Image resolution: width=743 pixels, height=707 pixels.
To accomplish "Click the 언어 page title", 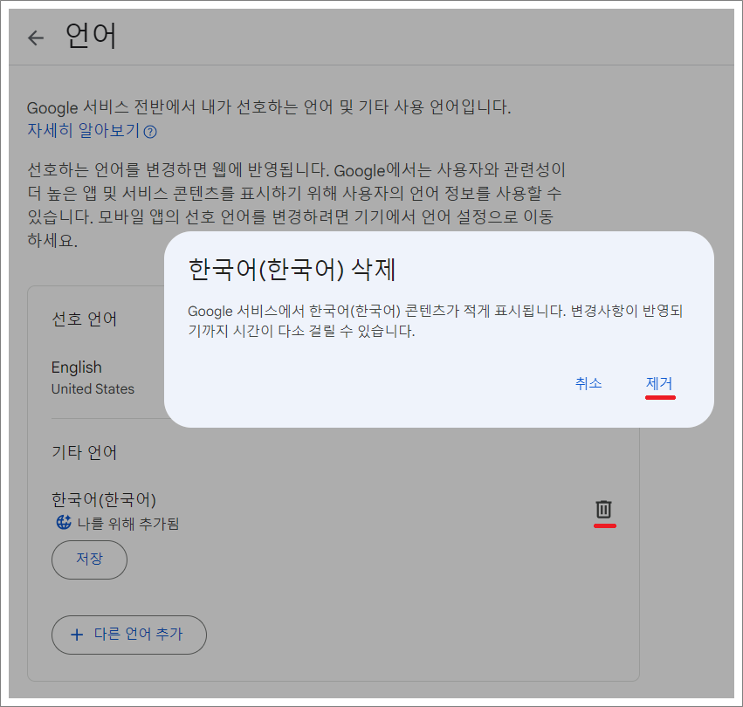I will tap(91, 36).
